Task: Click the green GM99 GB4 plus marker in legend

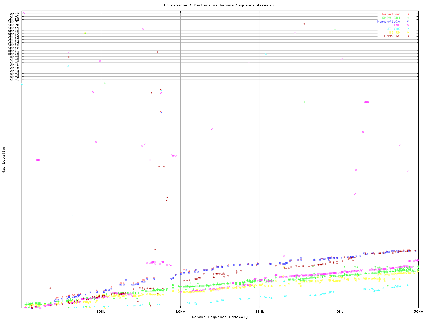Action: tap(408, 18)
